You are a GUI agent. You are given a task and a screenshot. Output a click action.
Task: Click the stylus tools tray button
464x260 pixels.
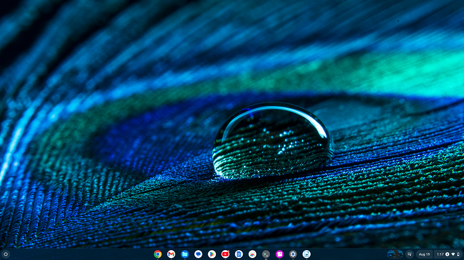tap(409, 254)
